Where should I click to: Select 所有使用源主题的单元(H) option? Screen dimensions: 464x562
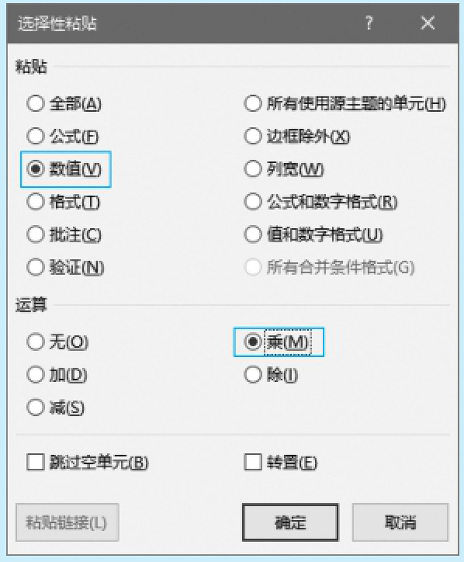[253, 103]
